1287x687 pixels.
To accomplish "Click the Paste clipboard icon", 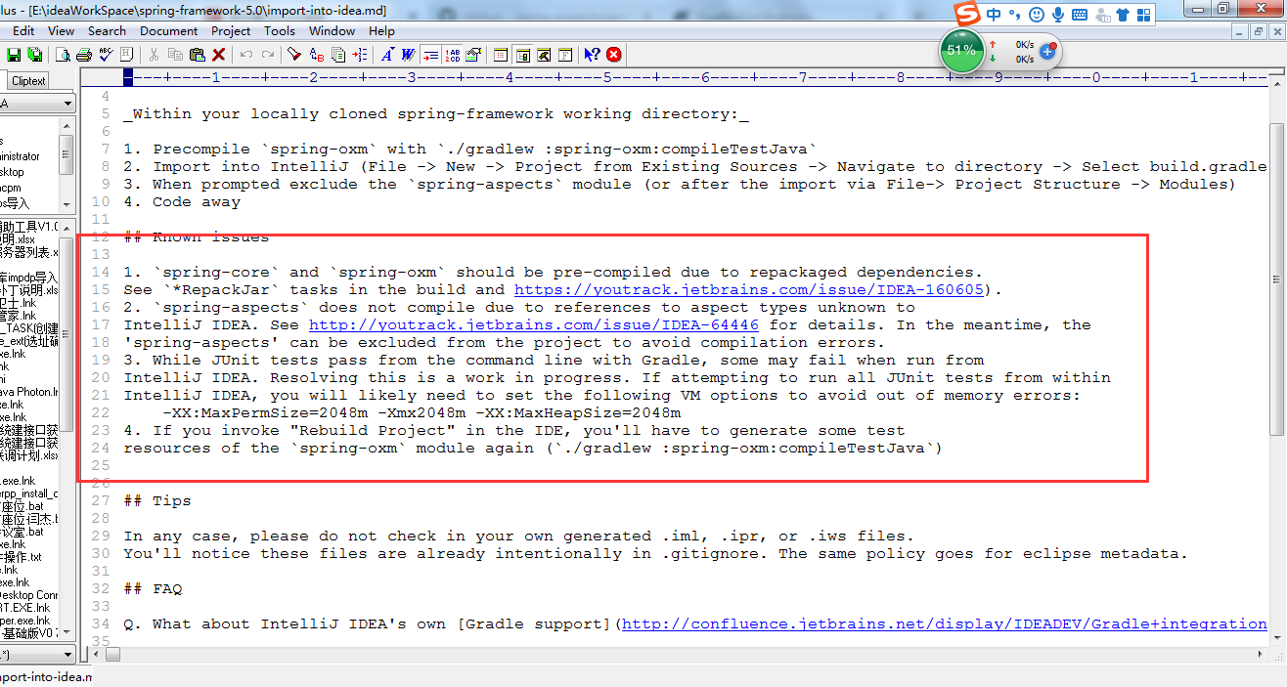I will point(197,55).
